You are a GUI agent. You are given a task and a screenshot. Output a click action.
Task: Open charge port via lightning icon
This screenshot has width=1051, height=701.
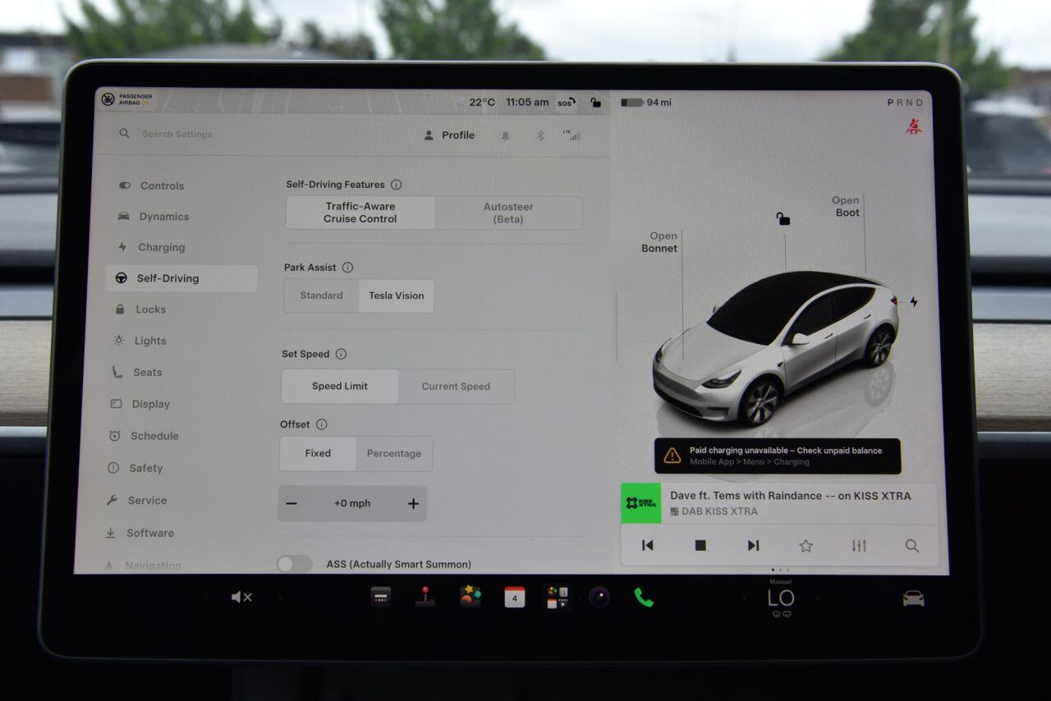click(914, 302)
